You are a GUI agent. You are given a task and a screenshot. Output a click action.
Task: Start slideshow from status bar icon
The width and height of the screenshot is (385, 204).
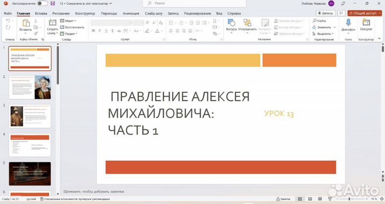click(x=330, y=199)
